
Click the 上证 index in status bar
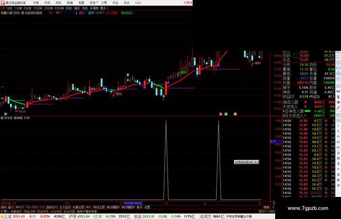pyautogui.click(x=8, y=216)
